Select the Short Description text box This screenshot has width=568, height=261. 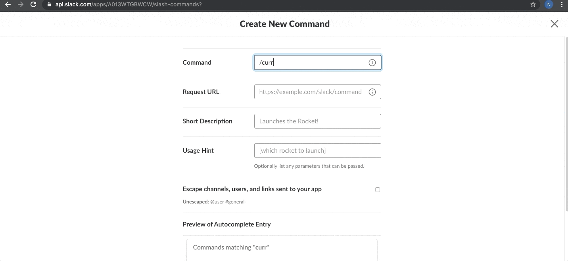pos(317,121)
